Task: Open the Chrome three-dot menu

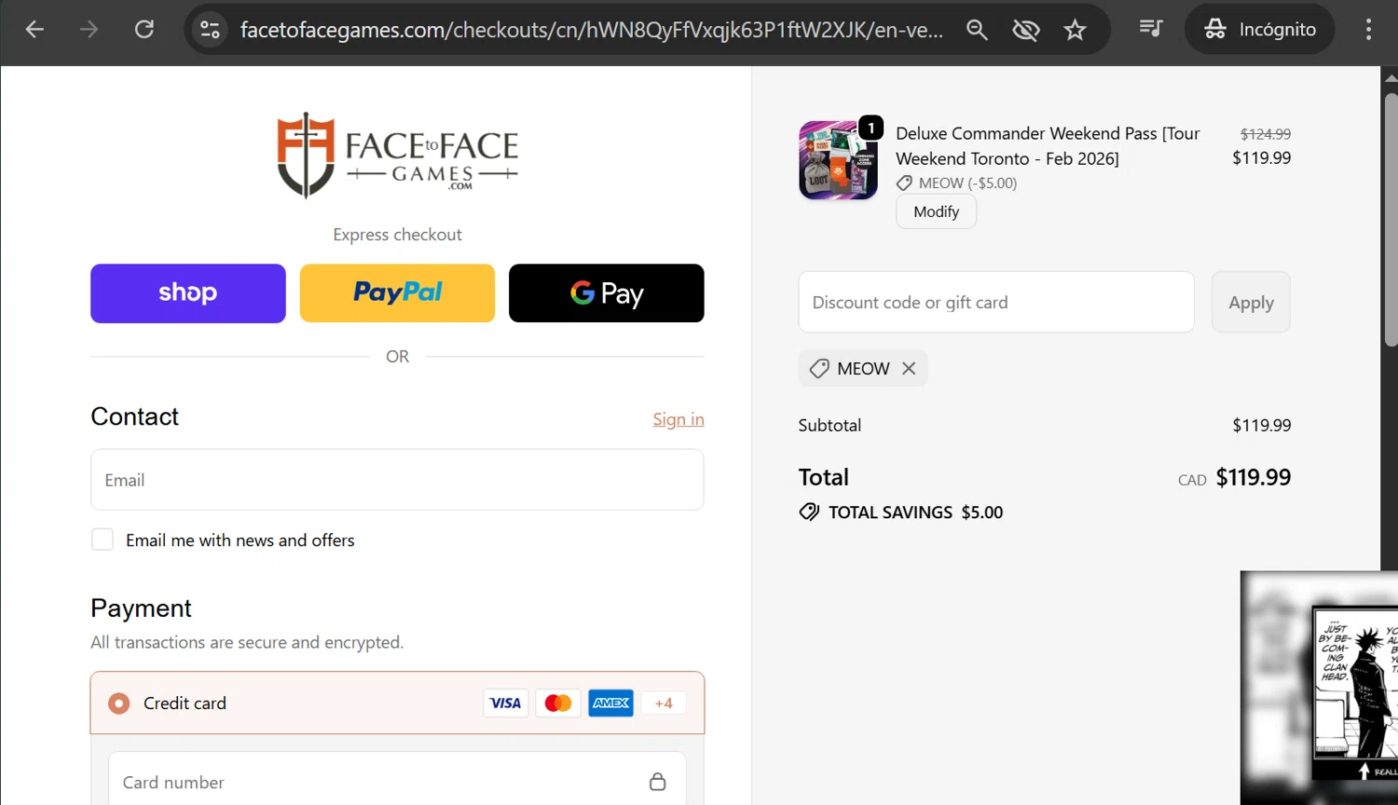Action: click(x=1368, y=29)
